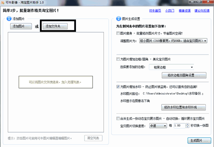This screenshot has width=214, height=147.
Task: Click the 可牛影像 app icon in title bar
Action: click(x=2, y=2)
